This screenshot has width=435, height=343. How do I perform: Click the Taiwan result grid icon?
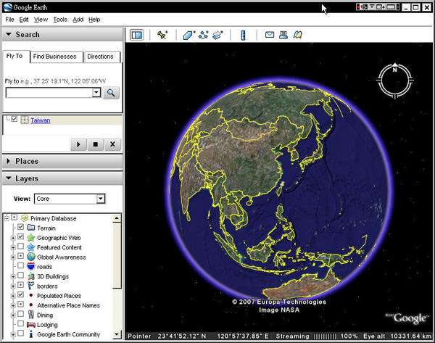click(x=25, y=120)
